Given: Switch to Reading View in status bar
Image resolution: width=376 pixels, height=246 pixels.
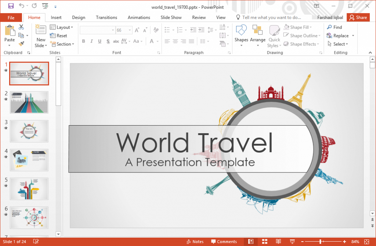Looking at the screenshot, I should click(x=278, y=242).
